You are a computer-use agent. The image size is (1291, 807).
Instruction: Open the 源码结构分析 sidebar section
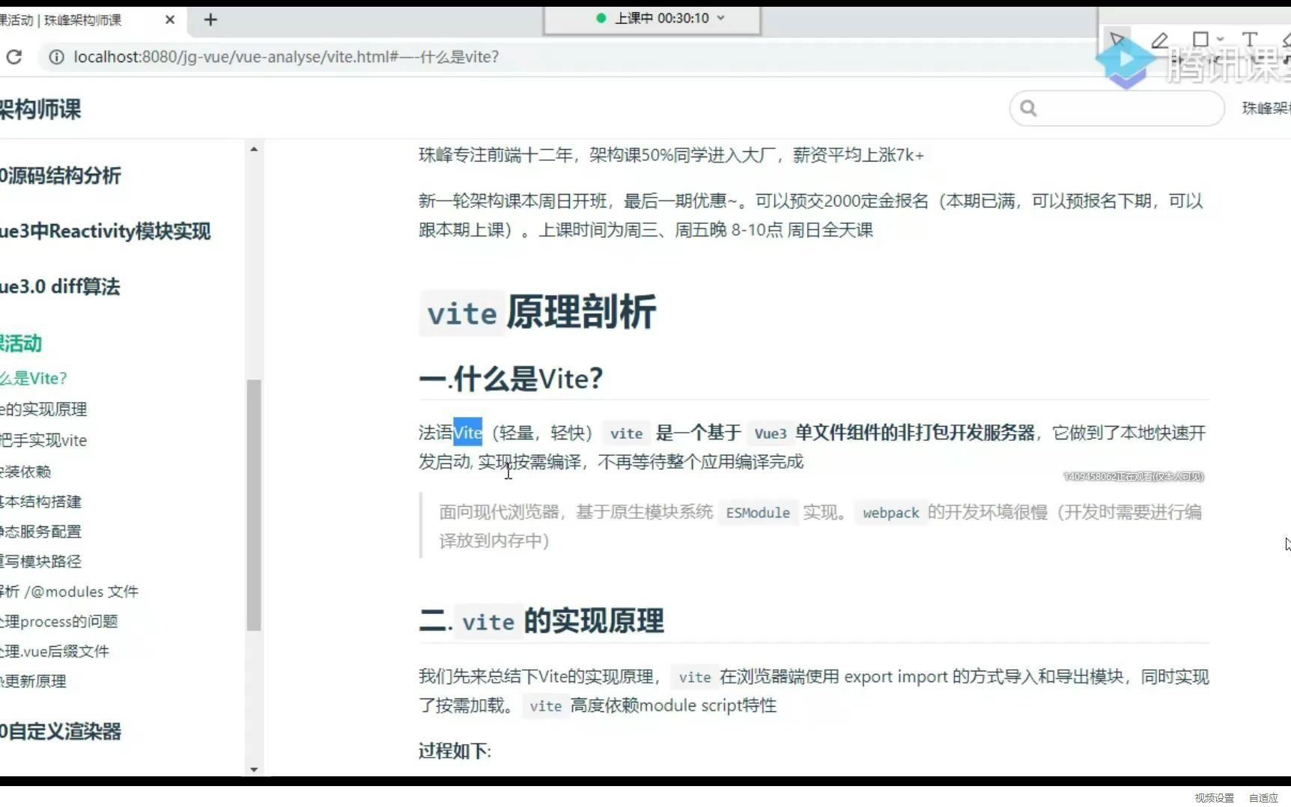(x=61, y=176)
